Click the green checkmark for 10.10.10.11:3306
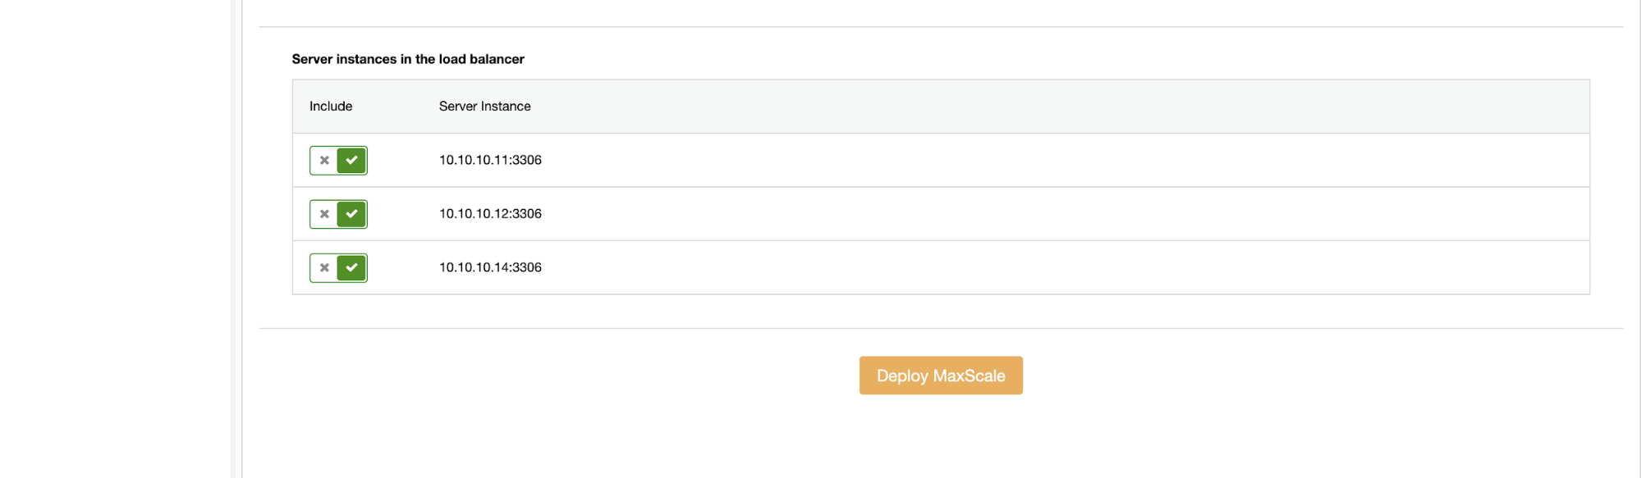Screen dimensions: 1641x478 pos(351,161)
